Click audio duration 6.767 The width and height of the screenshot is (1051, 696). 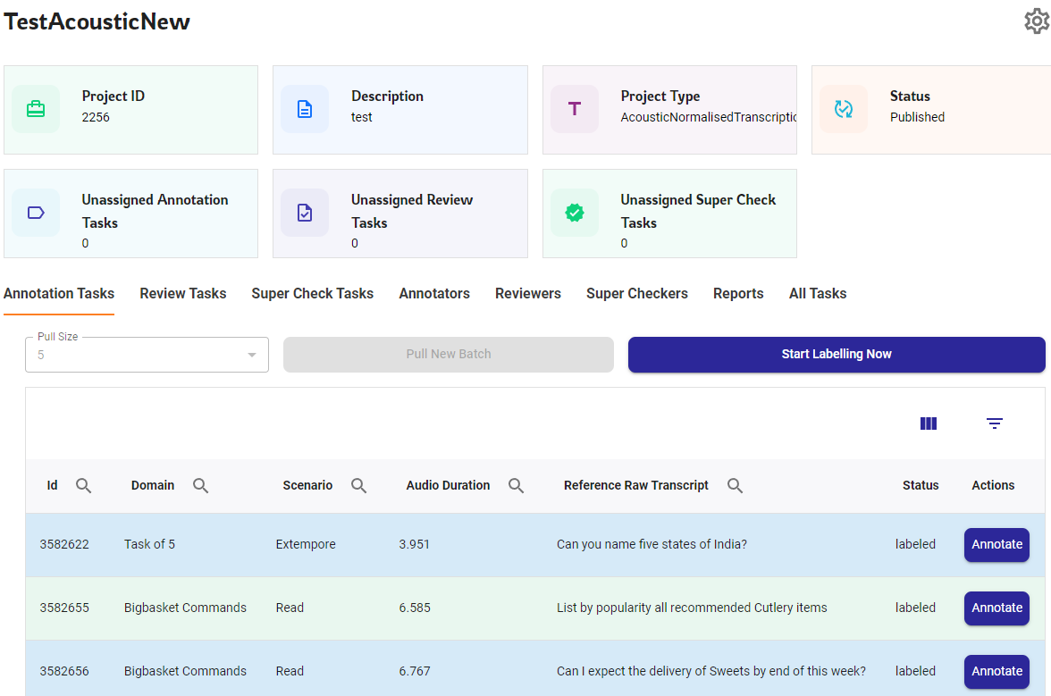pos(415,671)
